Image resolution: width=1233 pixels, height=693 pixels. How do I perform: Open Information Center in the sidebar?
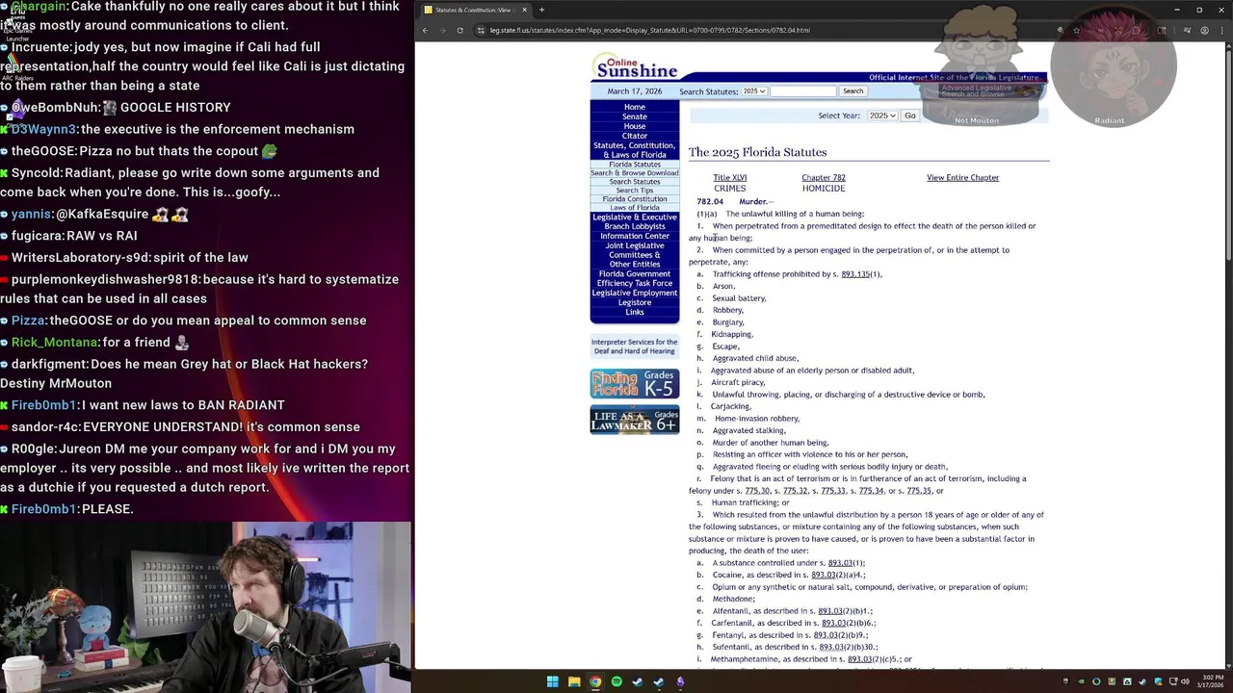point(635,236)
